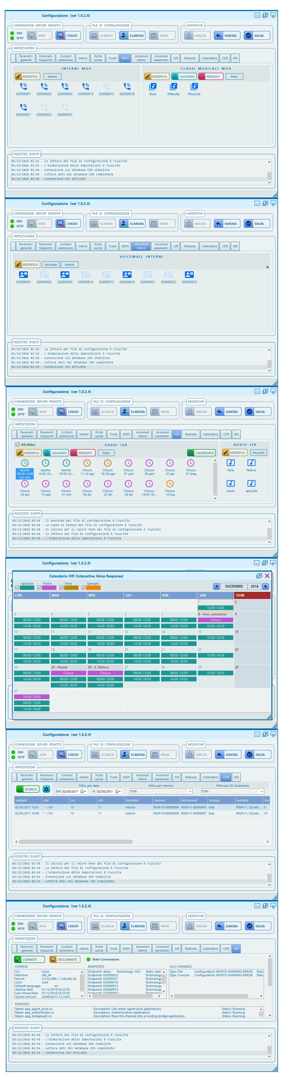Open Filtro per interno dropdown
The image size is (283, 1078).
[x=190, y=791]
